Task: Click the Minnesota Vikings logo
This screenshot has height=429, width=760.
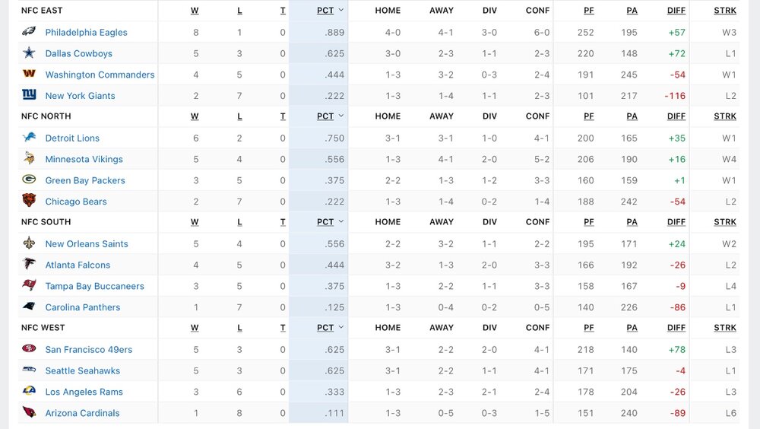Action: tap(29, 159)
